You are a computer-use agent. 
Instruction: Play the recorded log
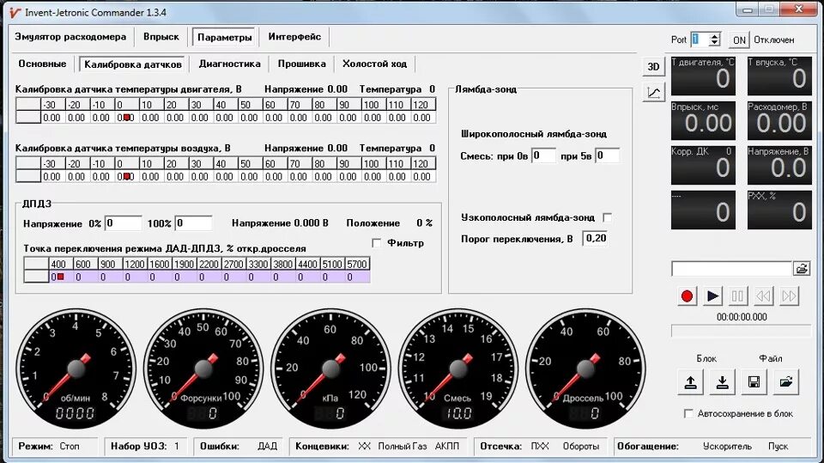[712, 296]
